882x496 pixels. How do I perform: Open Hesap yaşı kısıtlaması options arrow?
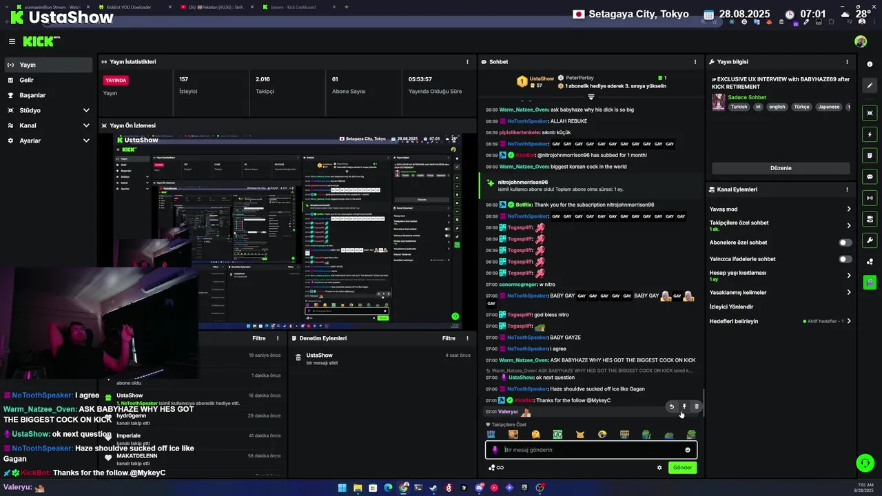point(849,276)
